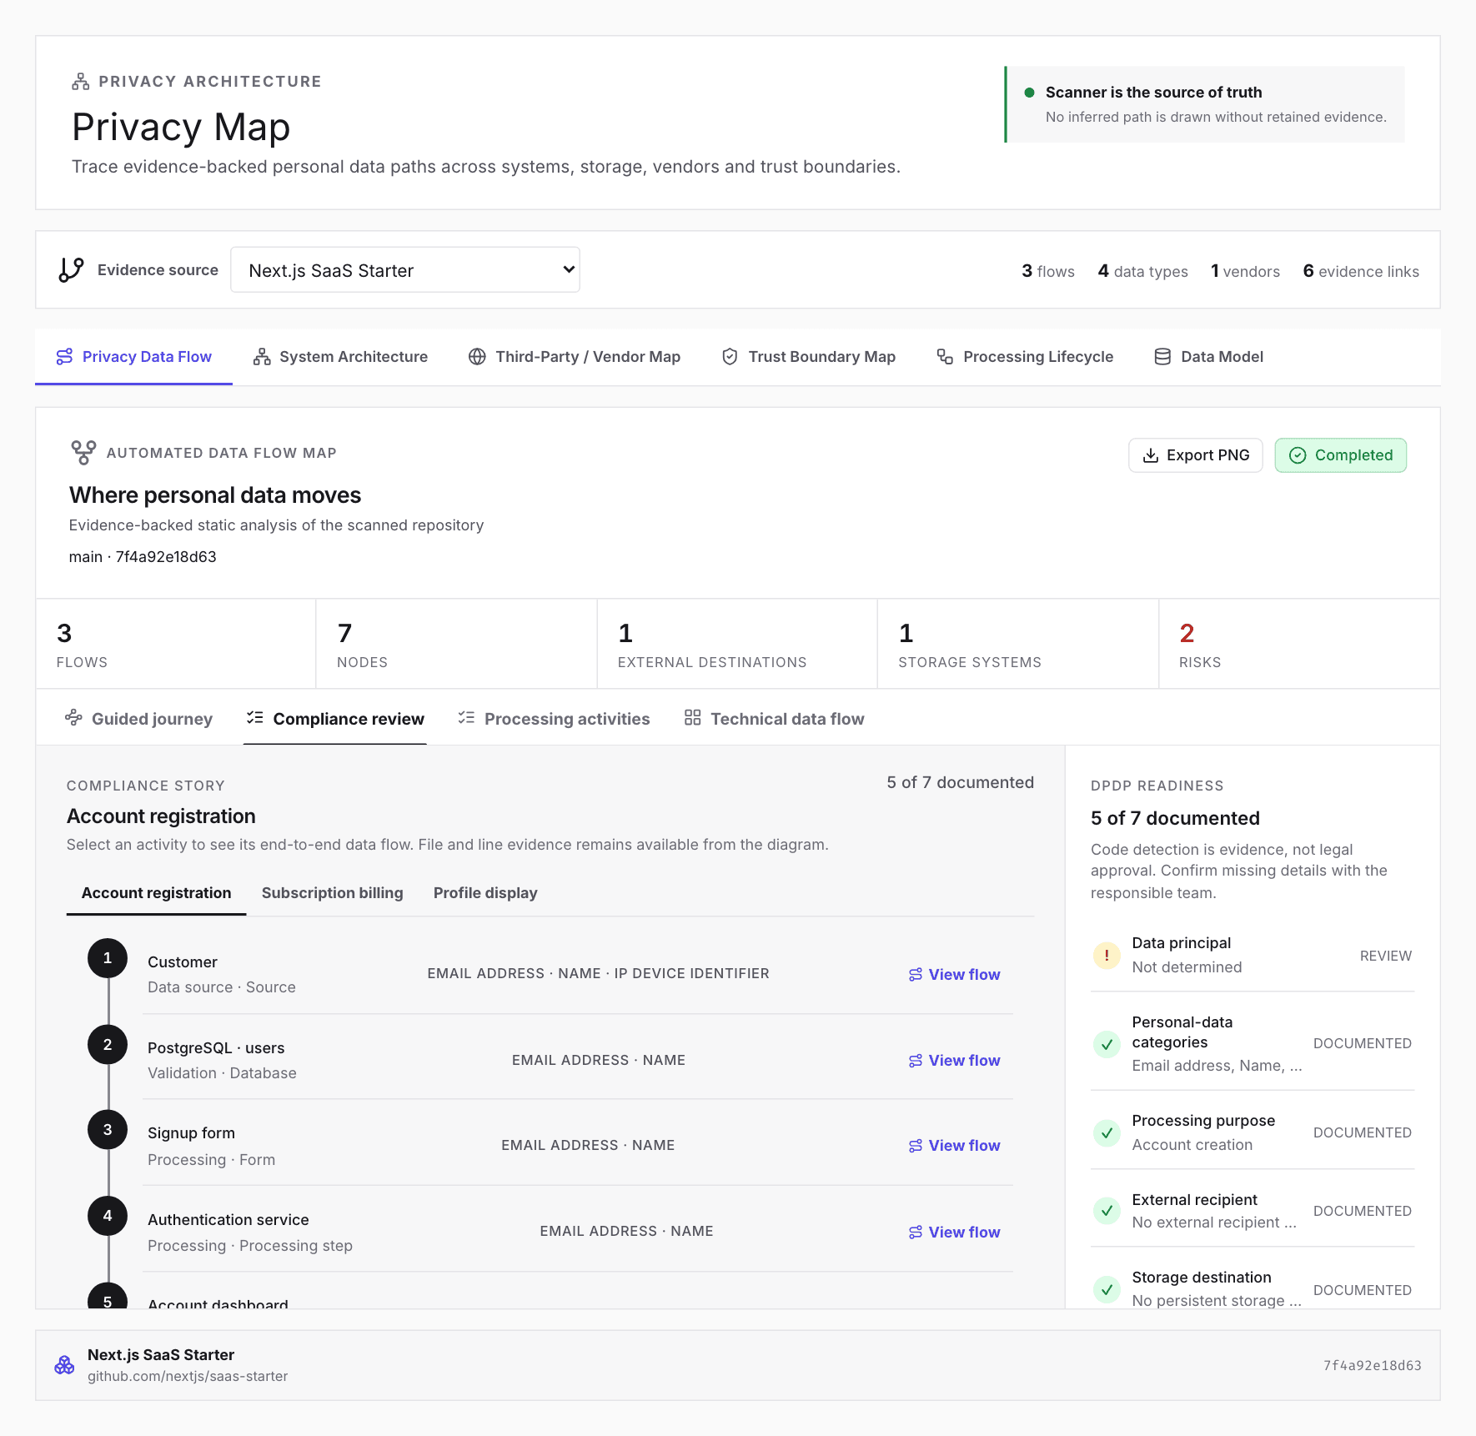Click the github.com/nextjs/saas-starter link text

click(188, 1377)
